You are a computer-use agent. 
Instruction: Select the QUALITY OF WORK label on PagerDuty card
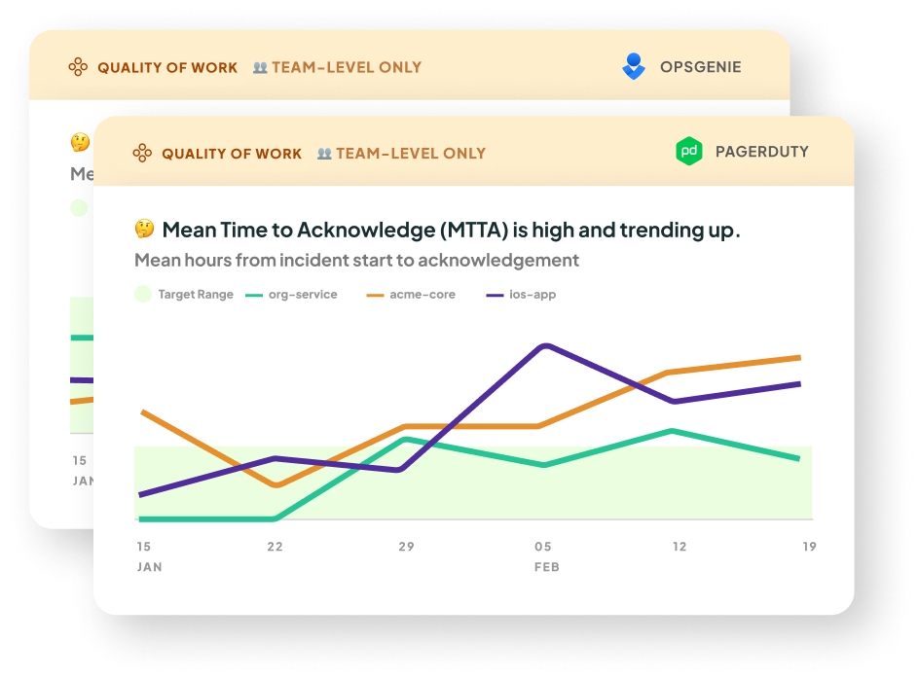click(x=232, y=154)
